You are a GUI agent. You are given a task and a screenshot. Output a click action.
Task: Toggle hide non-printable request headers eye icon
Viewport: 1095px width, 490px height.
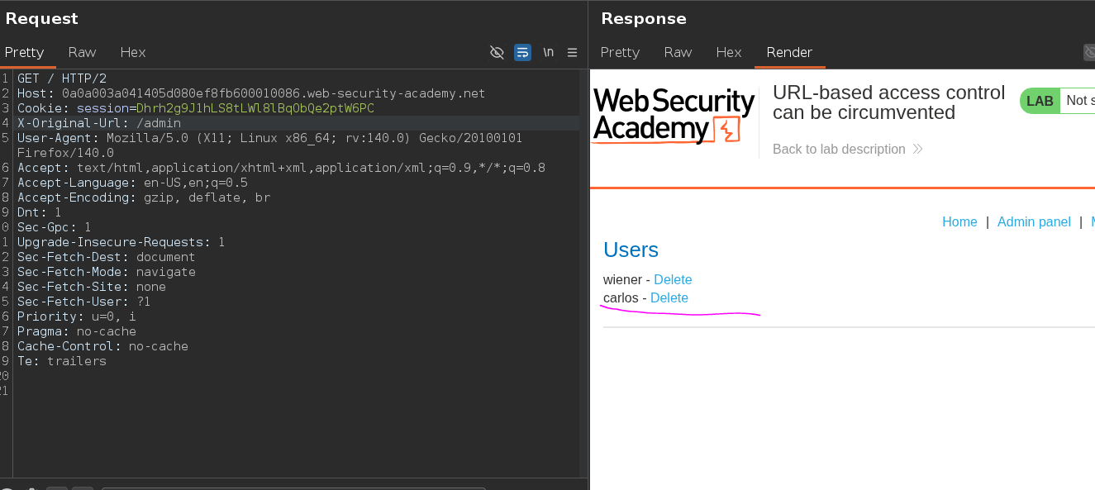pyautogui.click(x=497, y=52)
